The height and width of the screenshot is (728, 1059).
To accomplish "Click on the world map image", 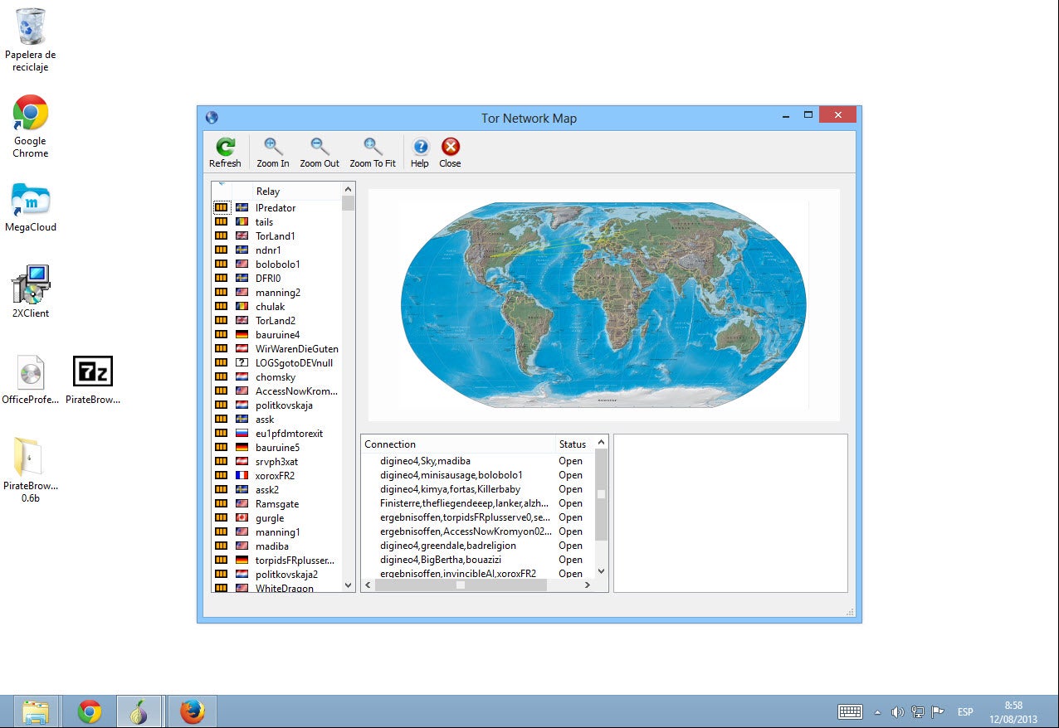I will 603,304.
